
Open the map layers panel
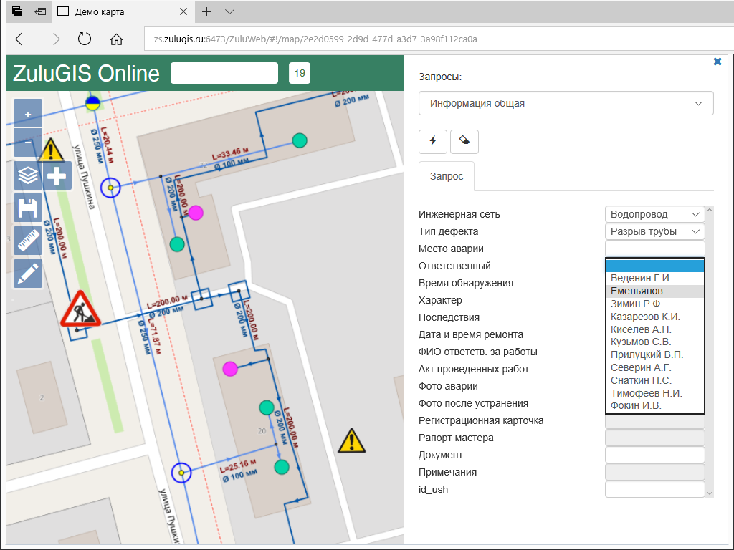point(28,175)
